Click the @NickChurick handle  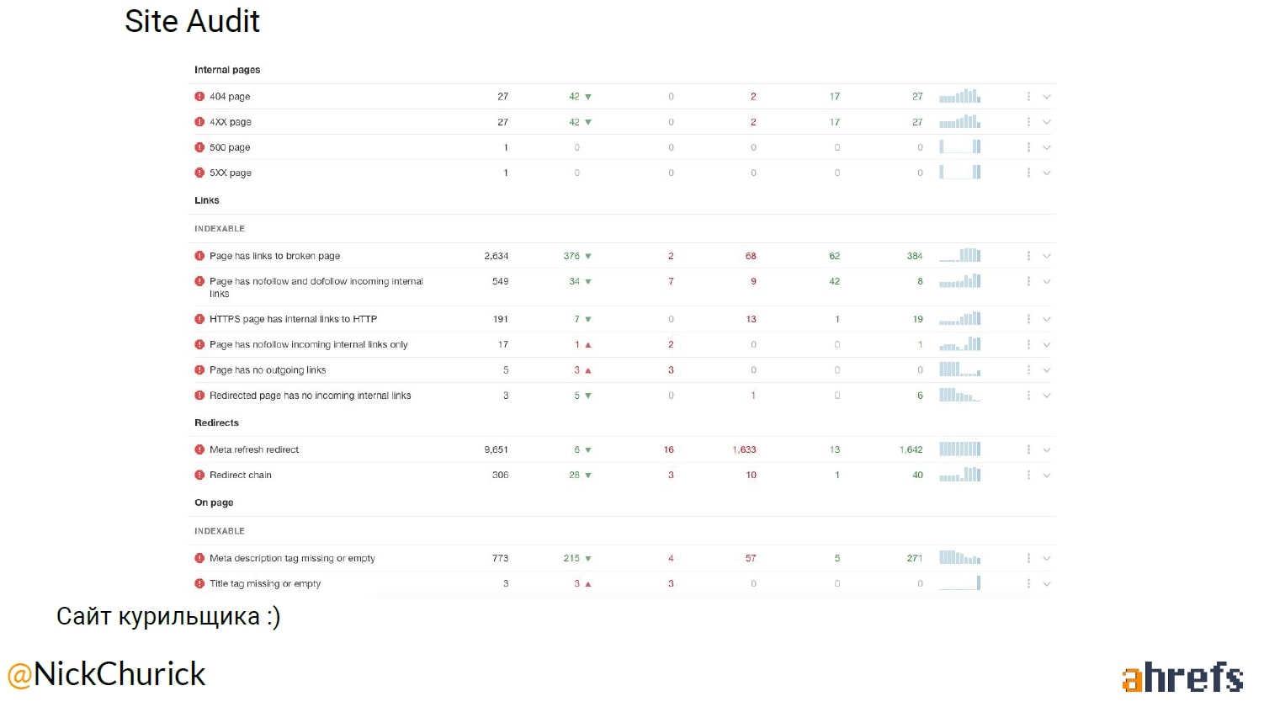tap(107, 674)
